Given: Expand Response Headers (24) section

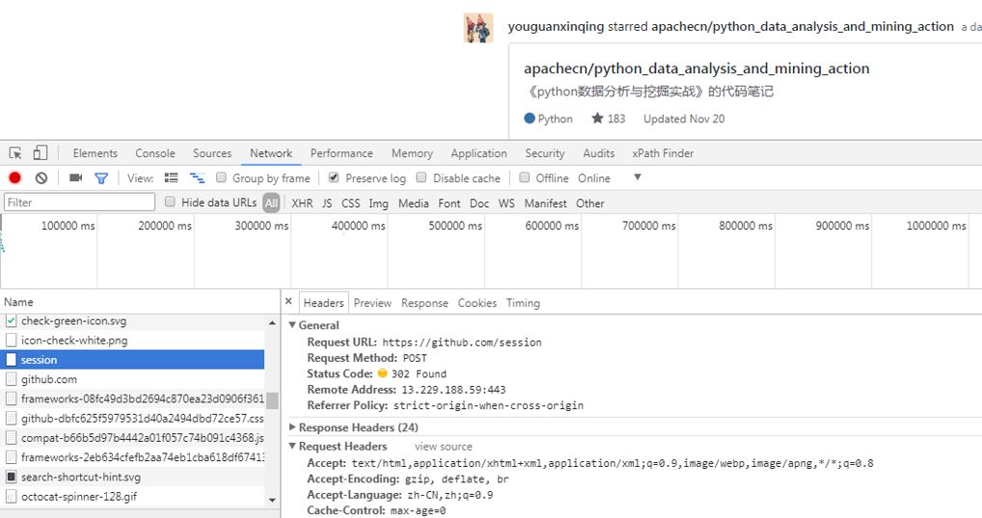Looking at the screenshot, I should 292,427.
